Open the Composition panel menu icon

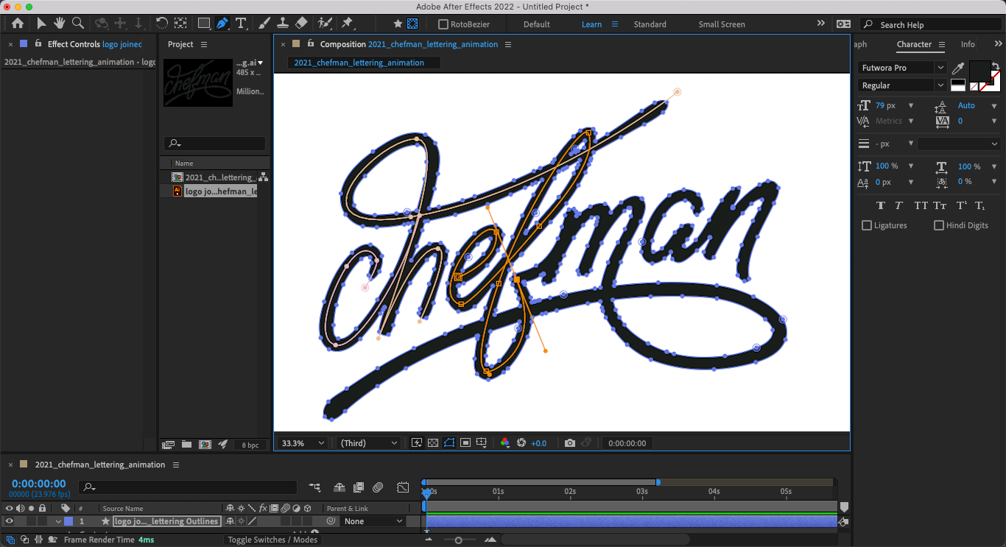click(x=508, y=44)
